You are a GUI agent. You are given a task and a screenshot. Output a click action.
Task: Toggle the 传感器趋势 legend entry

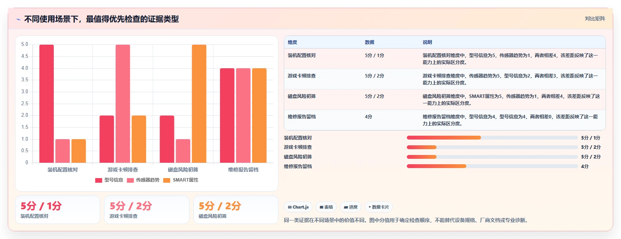click(x=143, y=180)
